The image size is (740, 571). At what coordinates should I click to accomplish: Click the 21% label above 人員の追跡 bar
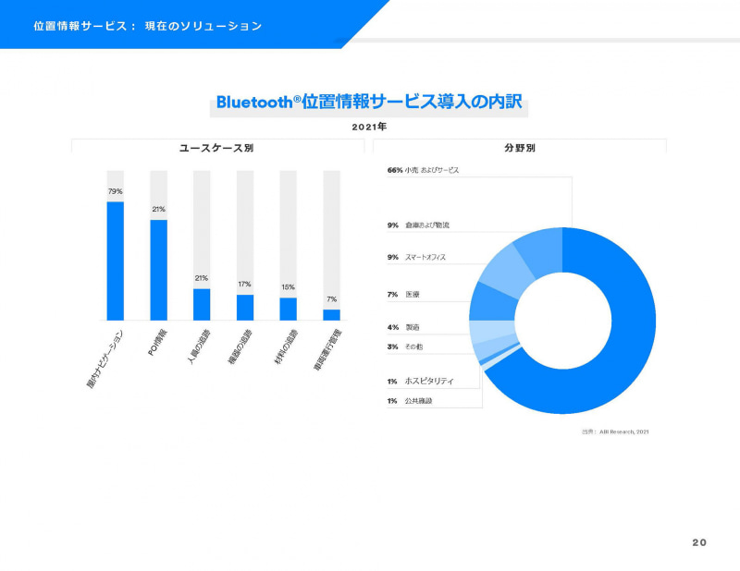202,278
